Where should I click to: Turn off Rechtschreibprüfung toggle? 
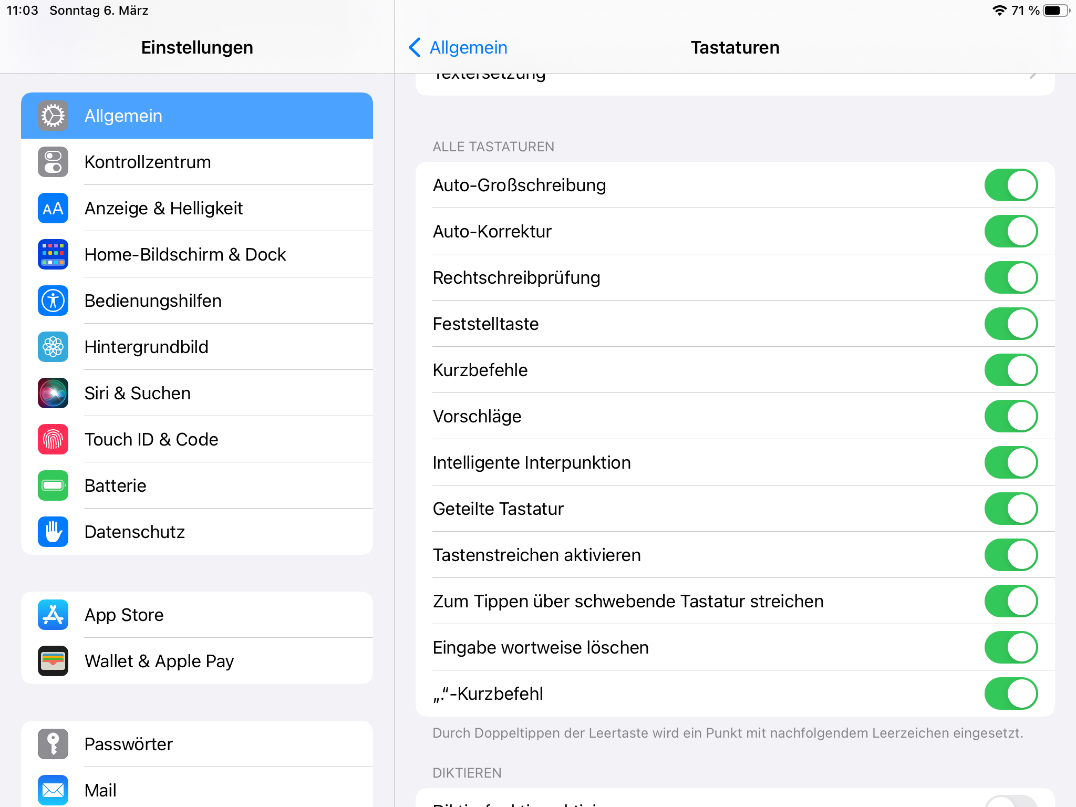[x=1010, y=277]
